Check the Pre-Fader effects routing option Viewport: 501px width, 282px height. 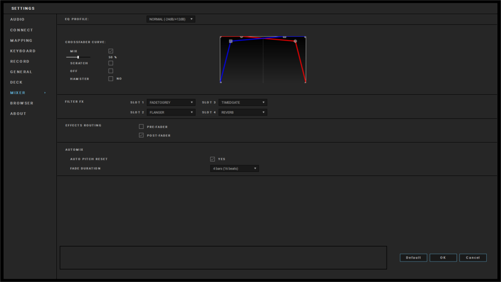[141, 127]
